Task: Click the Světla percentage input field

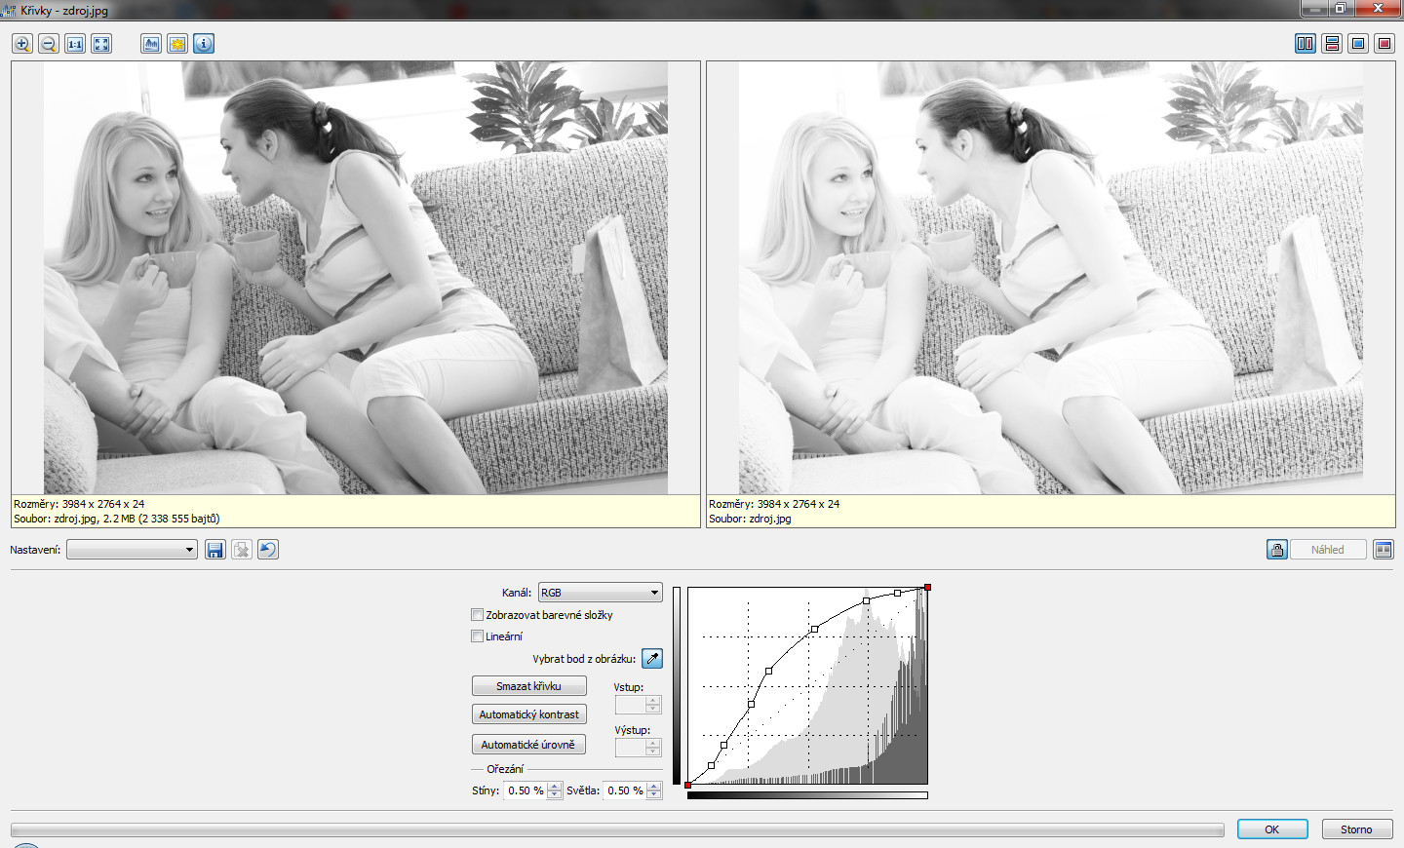Action: 624,790
